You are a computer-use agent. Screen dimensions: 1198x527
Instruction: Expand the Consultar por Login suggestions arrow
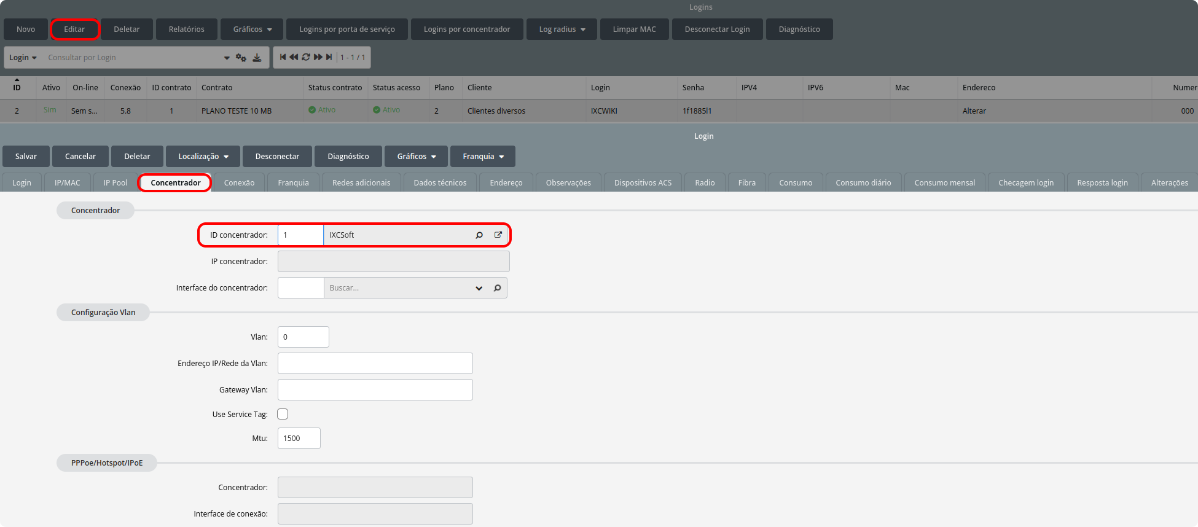[227, 58]
